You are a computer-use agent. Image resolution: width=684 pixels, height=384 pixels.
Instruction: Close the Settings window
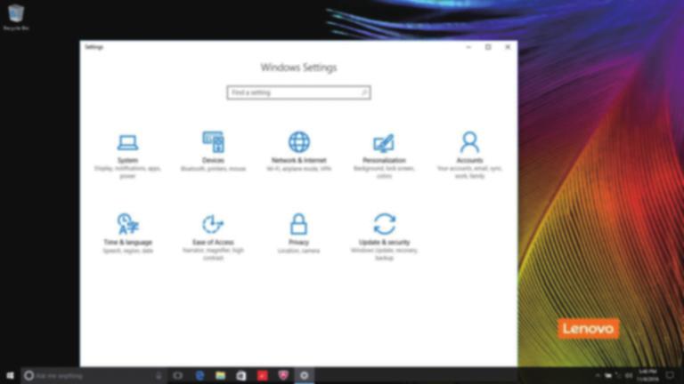coord(508,46)
